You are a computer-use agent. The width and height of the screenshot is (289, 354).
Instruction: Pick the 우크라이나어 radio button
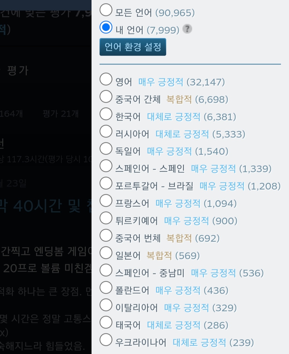106,340
